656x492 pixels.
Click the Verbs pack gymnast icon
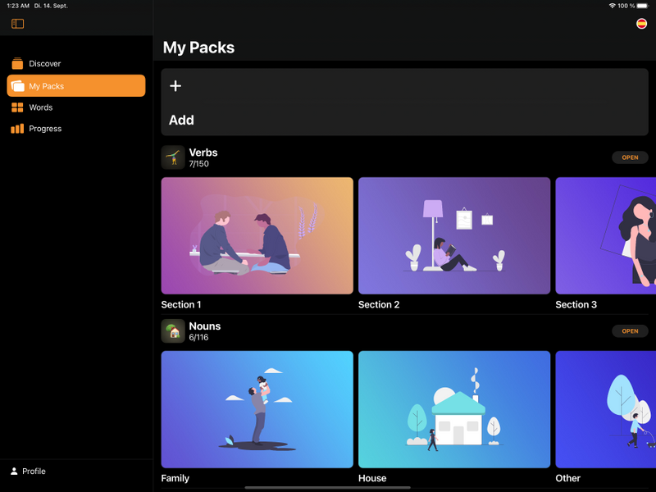tap(173, 157)
